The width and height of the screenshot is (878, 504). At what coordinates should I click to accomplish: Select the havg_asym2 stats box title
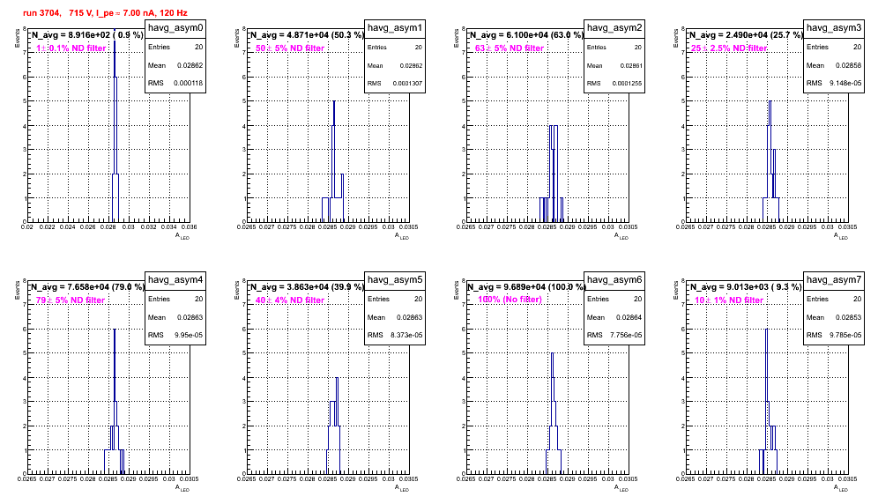[614, 28]
